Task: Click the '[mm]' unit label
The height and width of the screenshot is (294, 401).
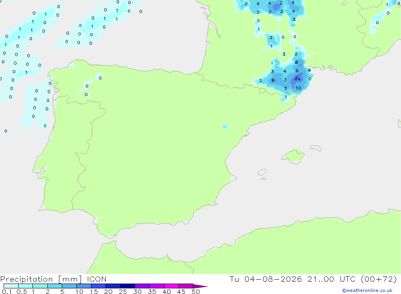Action: tap(70, 279)
